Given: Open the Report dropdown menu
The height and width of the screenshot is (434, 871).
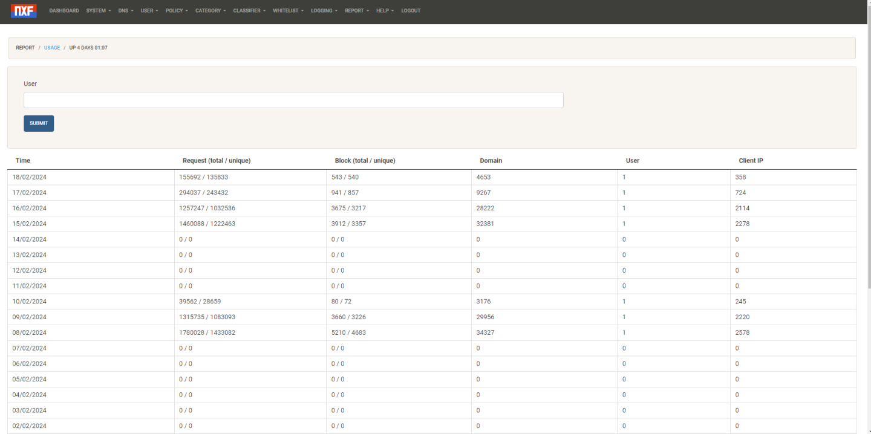Looking at the screenshot, I should (x=357, y=11).
